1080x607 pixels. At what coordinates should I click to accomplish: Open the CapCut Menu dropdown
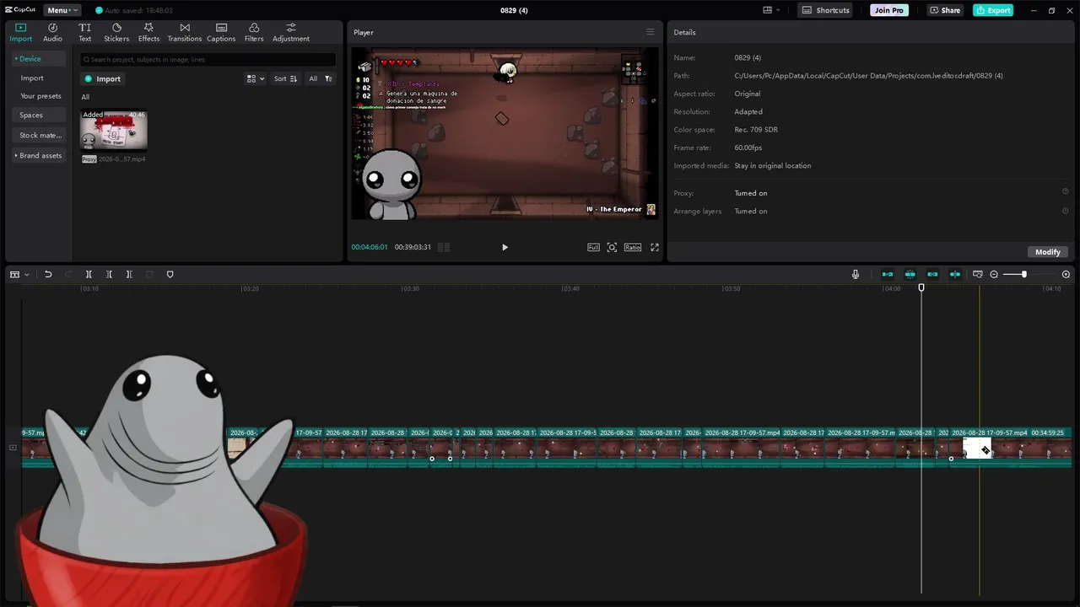click(x=63, y=10)
